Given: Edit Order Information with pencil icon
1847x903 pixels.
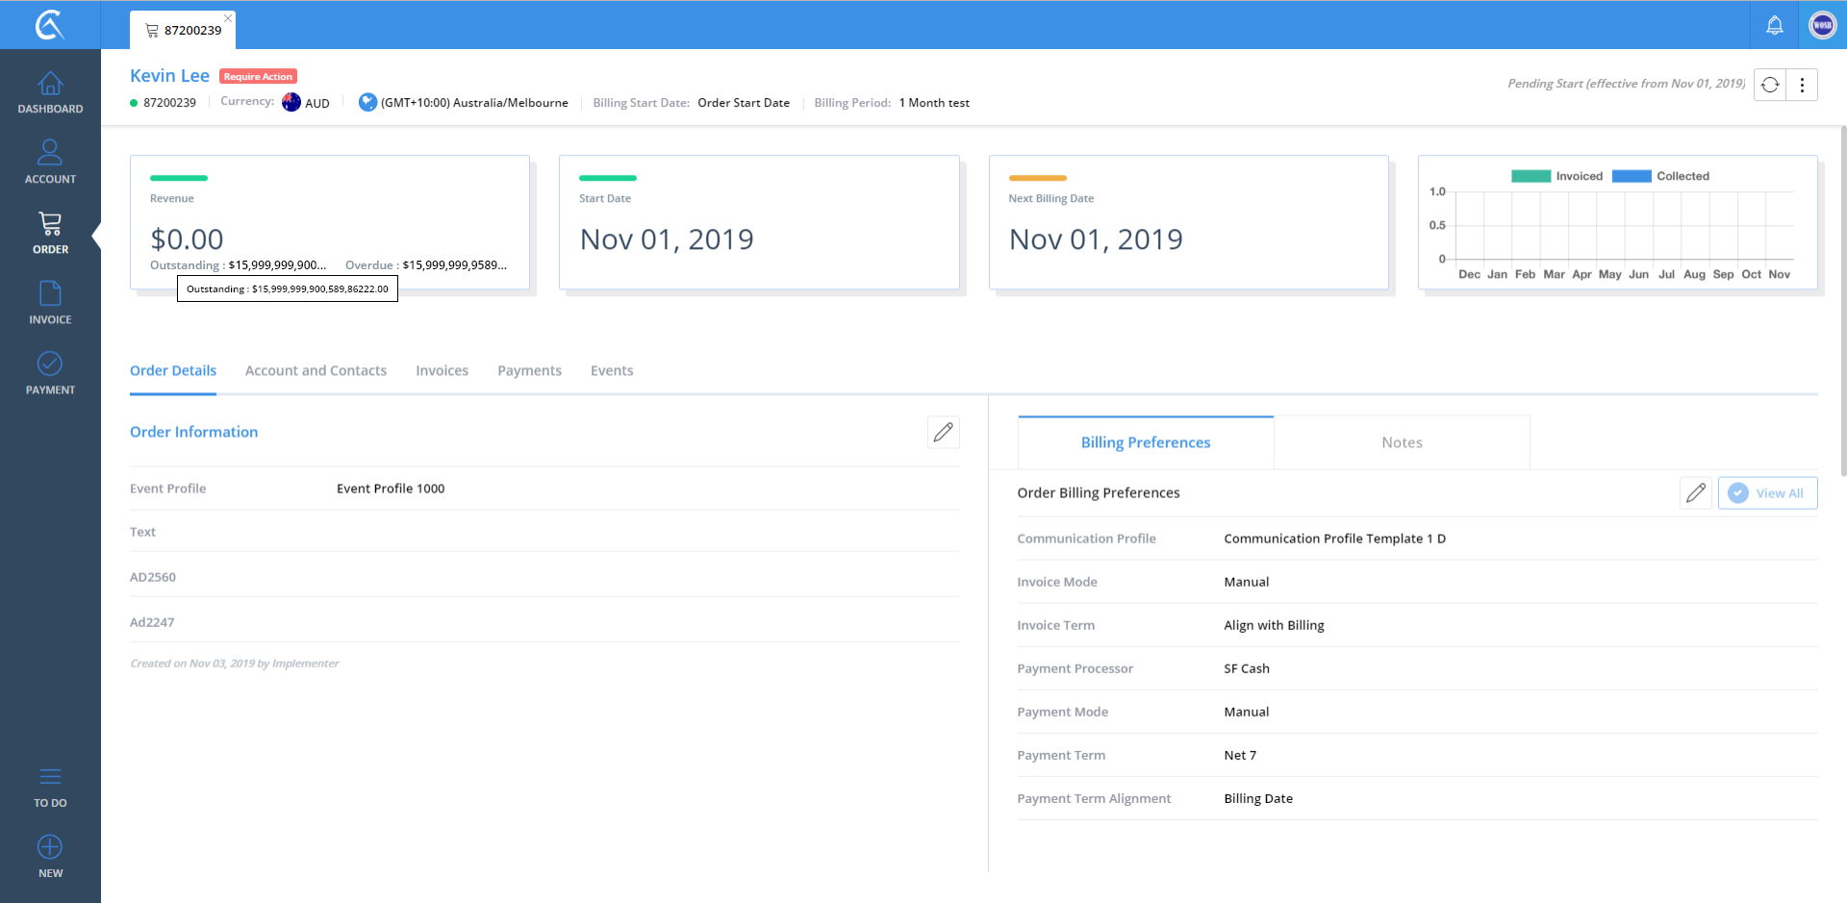Looking at the screenshot, I should click(943, 432).
